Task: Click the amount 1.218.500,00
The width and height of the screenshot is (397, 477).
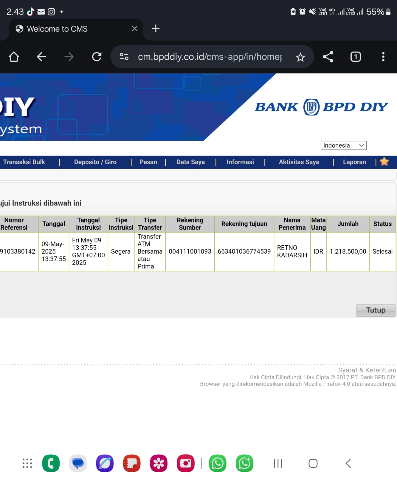Action: tap(348, 251)
